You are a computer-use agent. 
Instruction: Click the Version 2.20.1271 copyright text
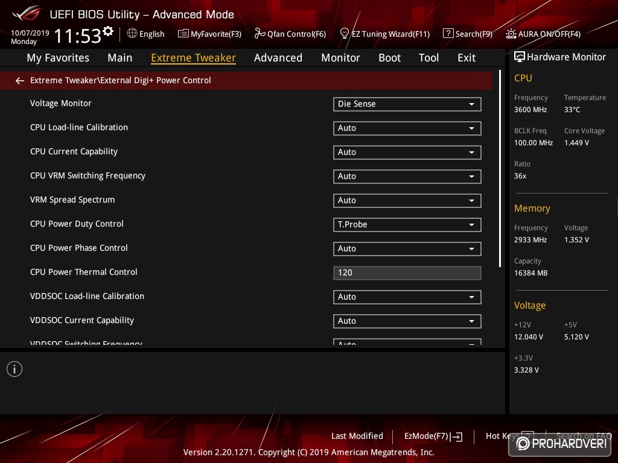308,452
